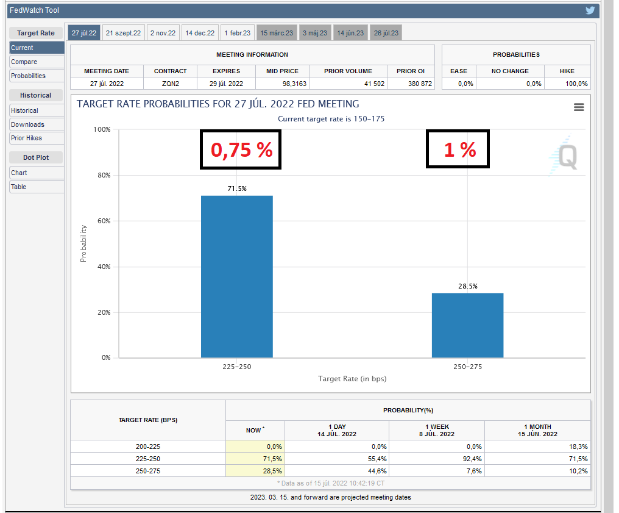Click the 41 502 prior volume value

(x=348, y=84)
